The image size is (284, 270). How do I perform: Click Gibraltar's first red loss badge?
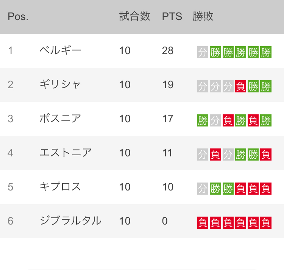tap(203, 223)
